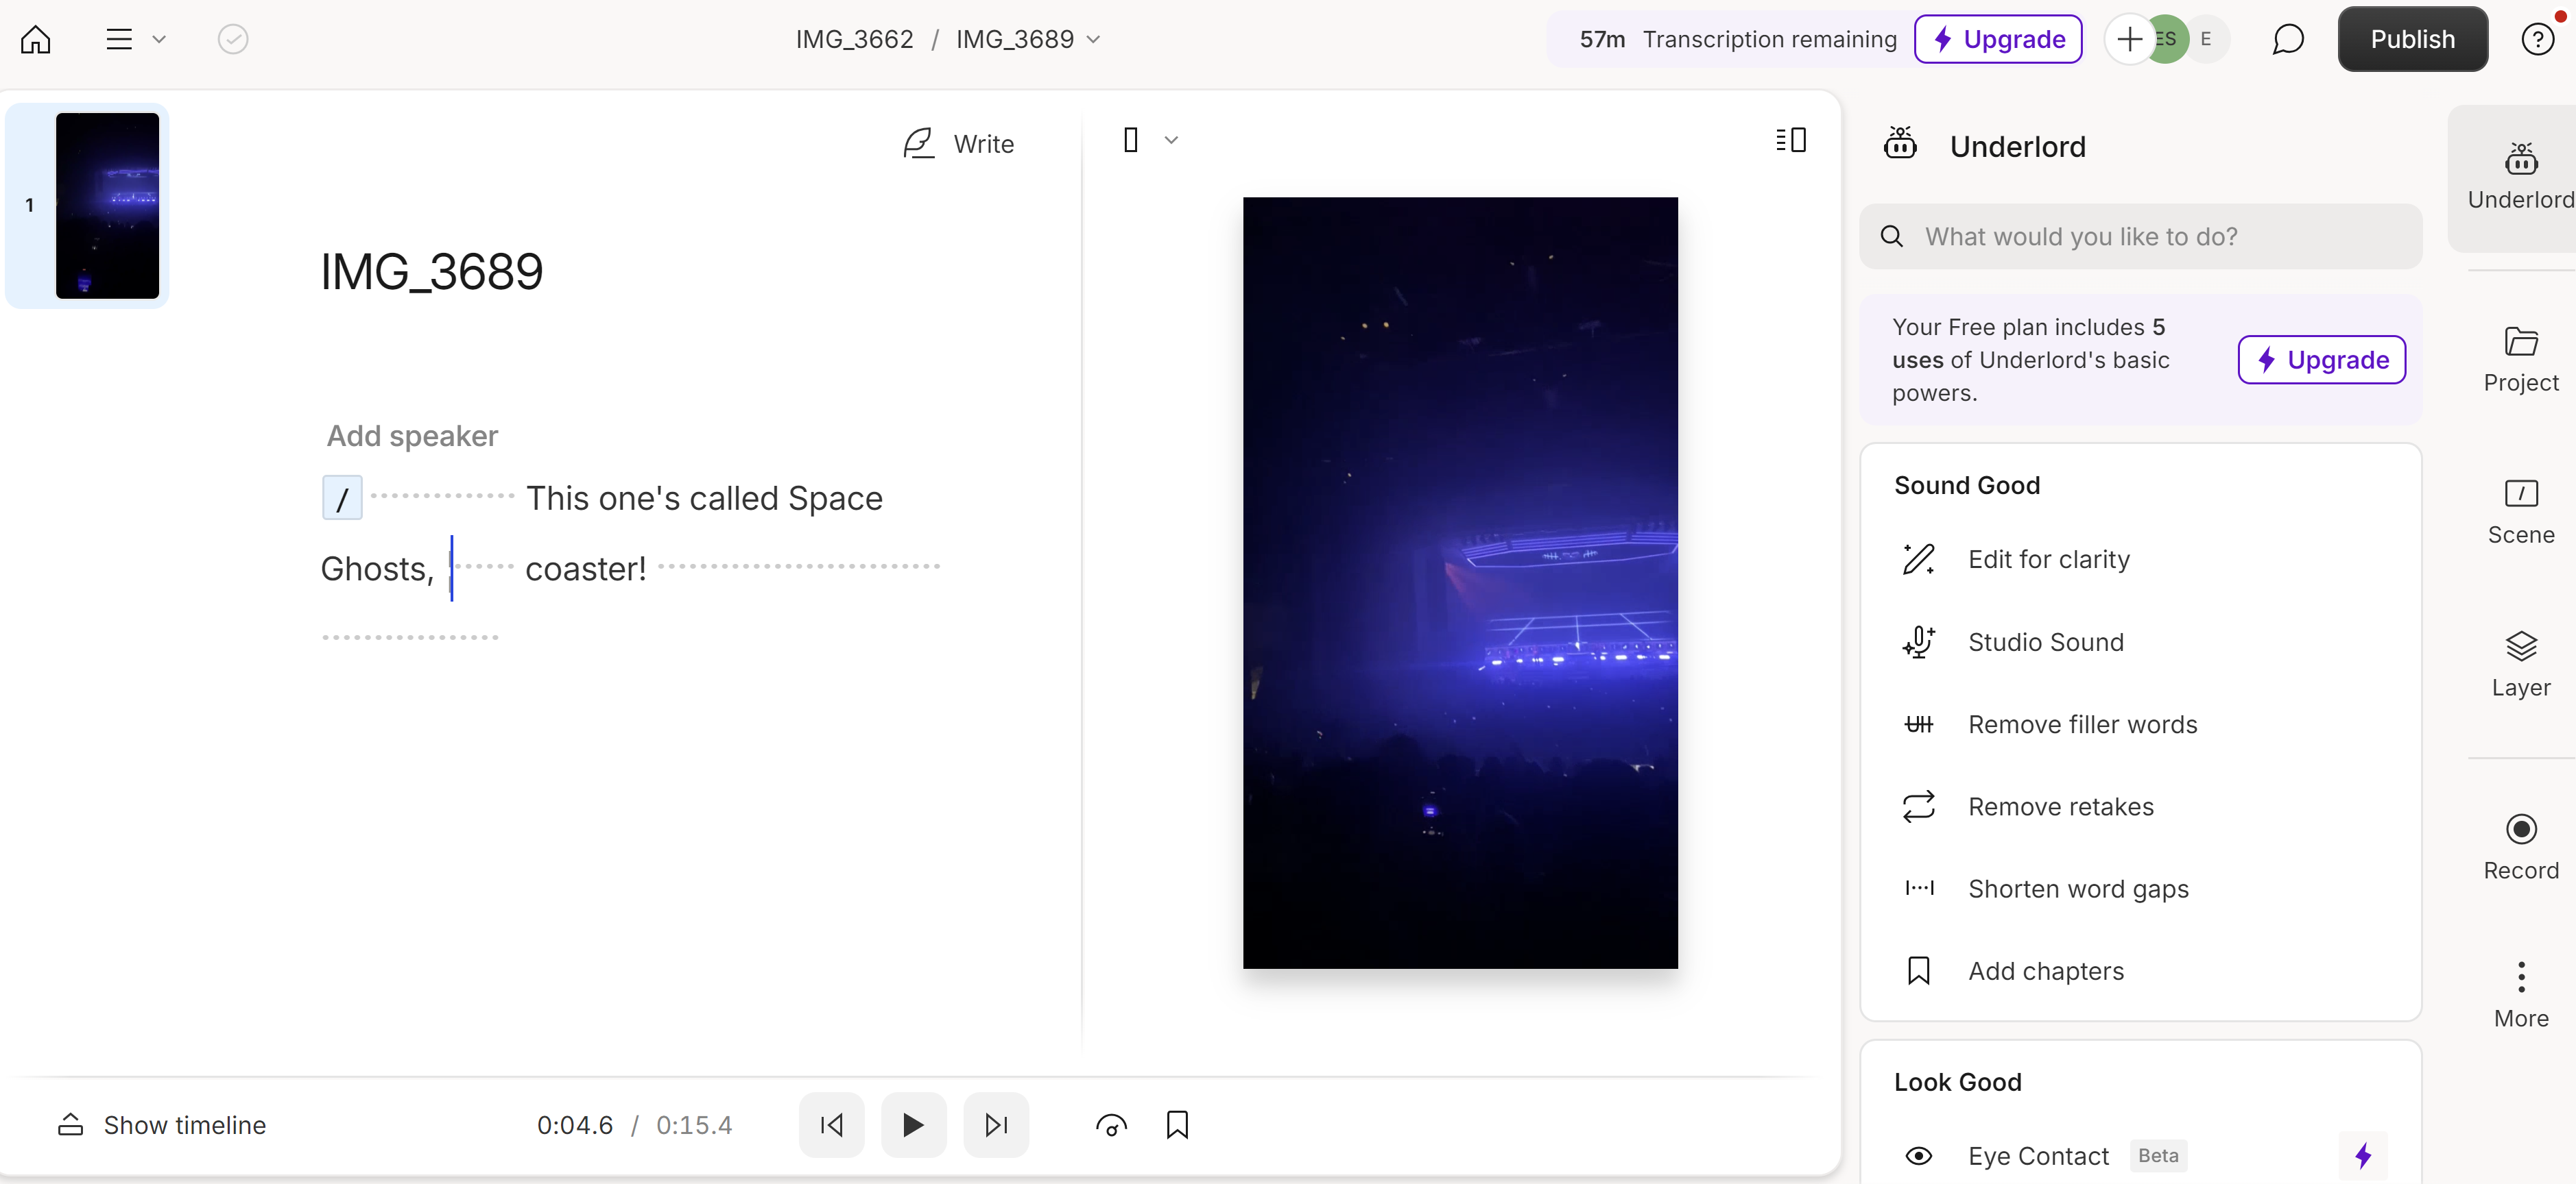Skip to previous with back button
Viewport: 2576px width, 1184px height.
click(x=831, y=1125)
